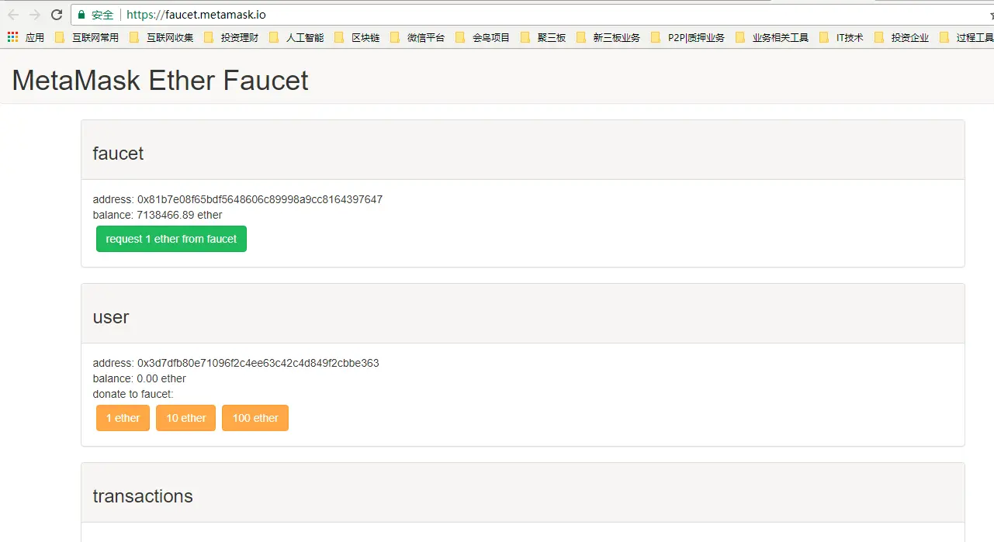
Task: Click the faucet panel heading
Action: (x=119, y=154)
